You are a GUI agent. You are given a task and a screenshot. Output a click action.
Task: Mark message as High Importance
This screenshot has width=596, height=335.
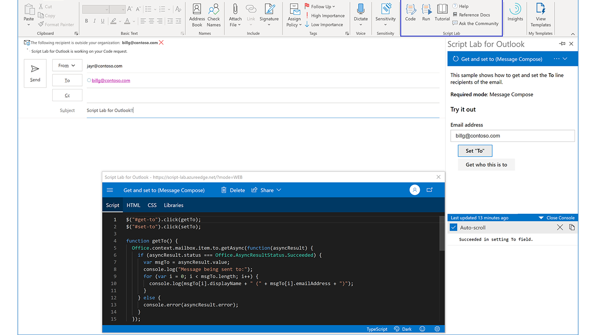coord(325,16)
